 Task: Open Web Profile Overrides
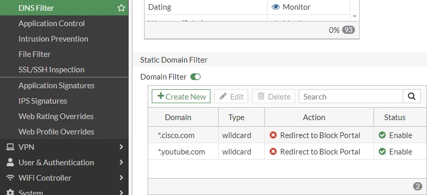pyautogui.click(x=57, y=132)
